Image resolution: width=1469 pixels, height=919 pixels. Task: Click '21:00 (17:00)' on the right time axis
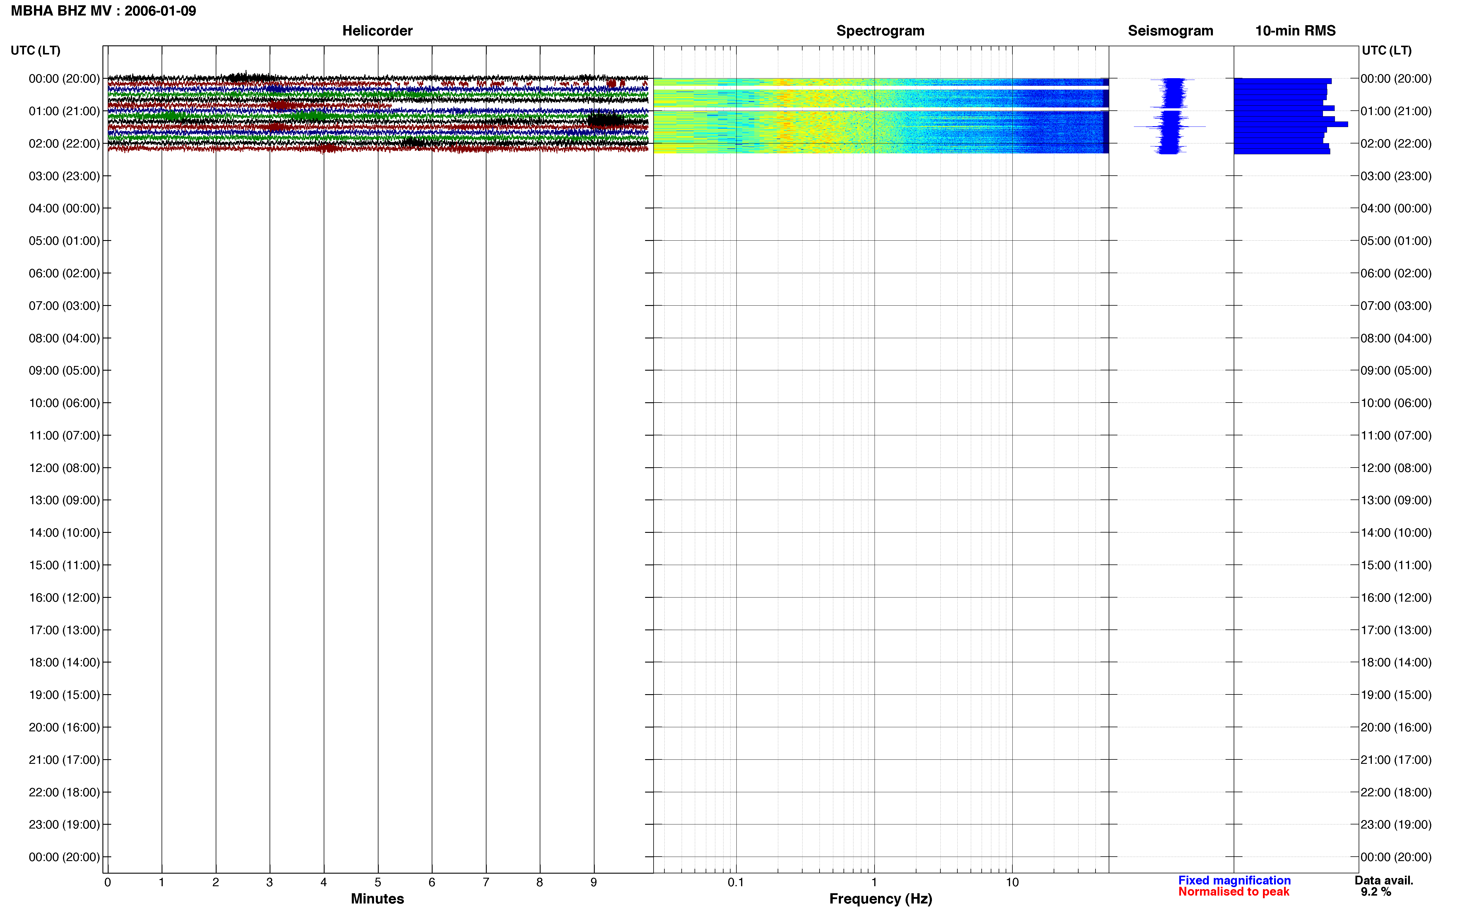click(1396, 760)
